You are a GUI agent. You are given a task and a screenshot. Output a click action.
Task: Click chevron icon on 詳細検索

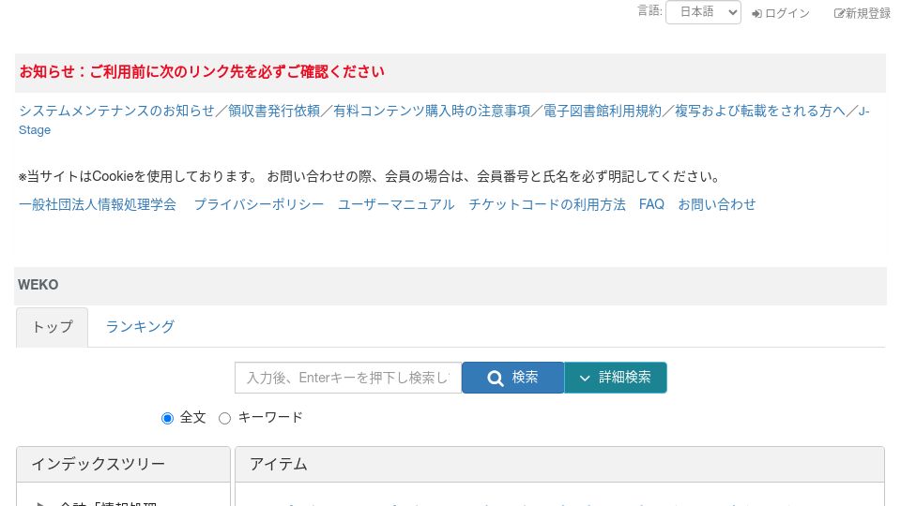coord(585,378)
